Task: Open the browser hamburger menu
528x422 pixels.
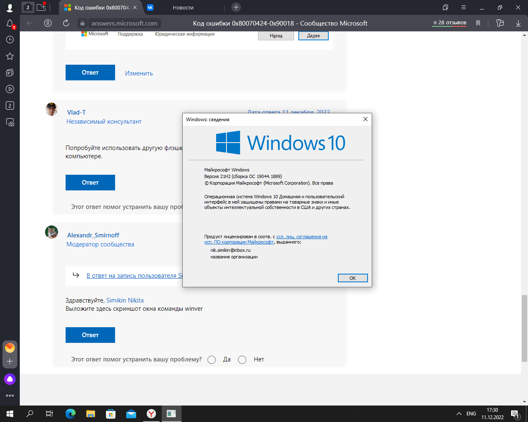Action: coord(464,7)
